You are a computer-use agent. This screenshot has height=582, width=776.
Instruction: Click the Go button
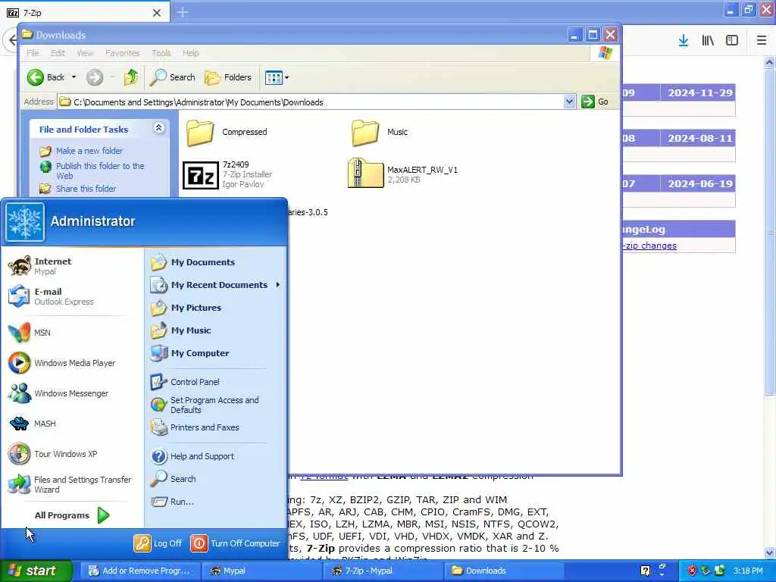pos(596,102)
